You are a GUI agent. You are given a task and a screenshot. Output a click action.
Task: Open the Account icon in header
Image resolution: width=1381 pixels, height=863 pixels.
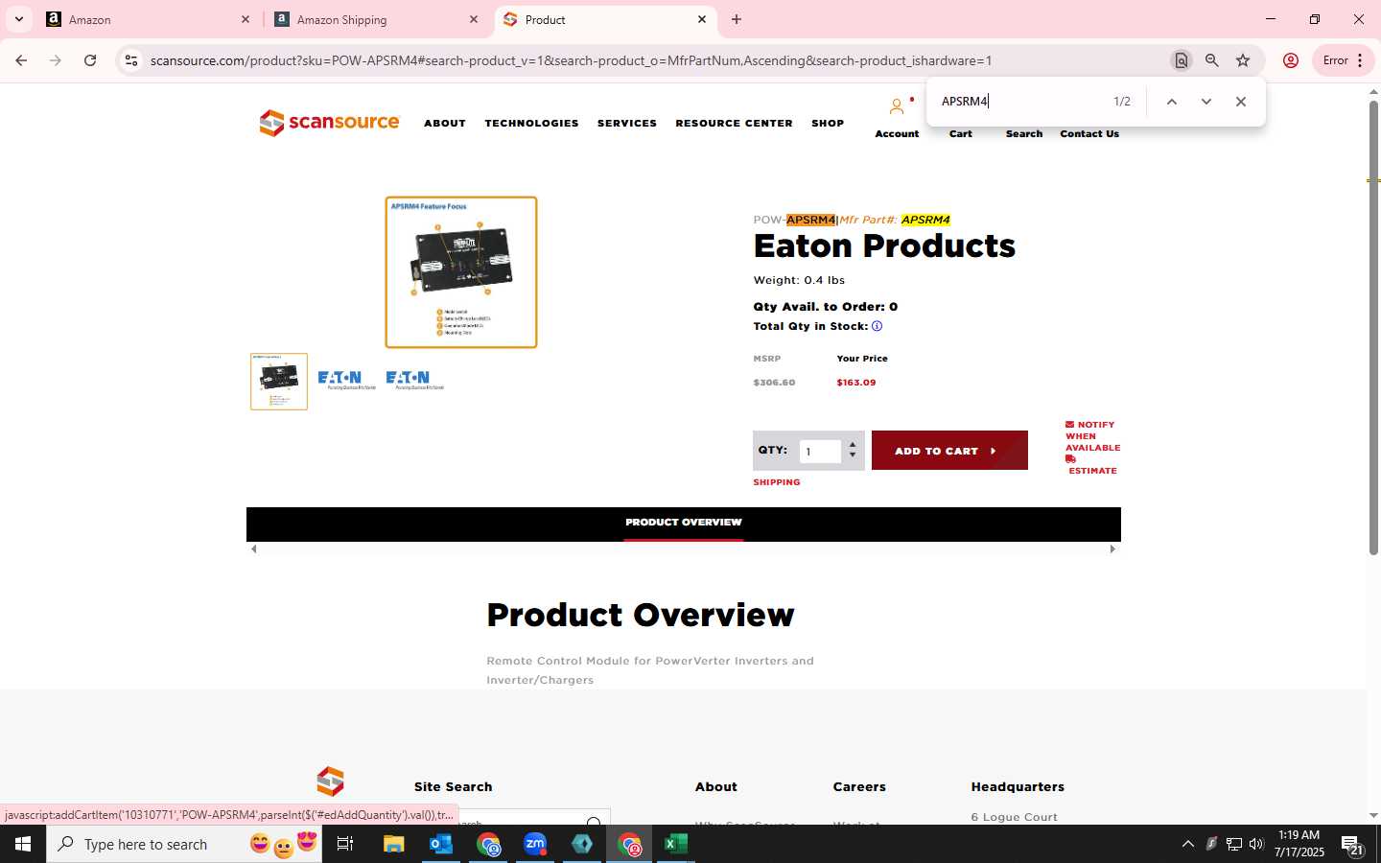(x=897, y=106)
